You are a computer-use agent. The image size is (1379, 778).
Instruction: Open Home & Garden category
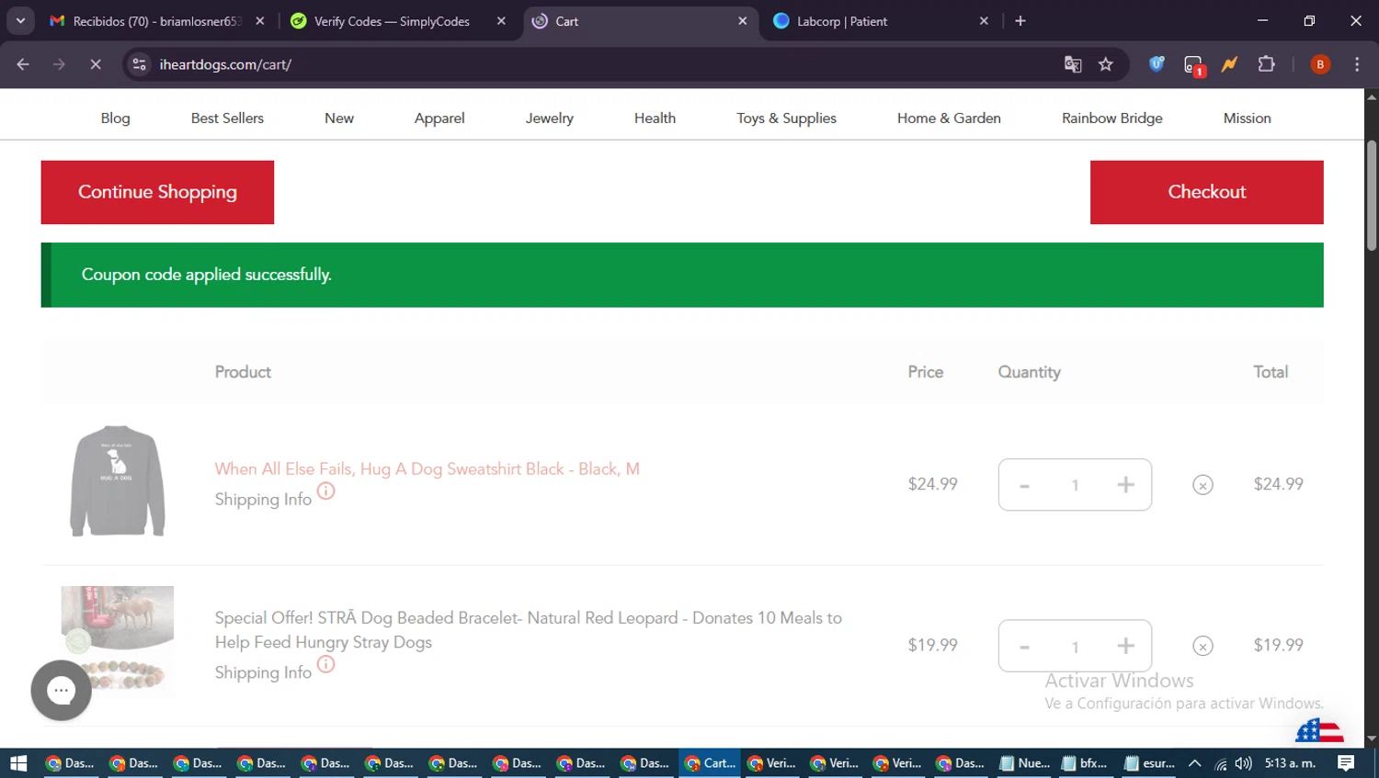[949, 118]
